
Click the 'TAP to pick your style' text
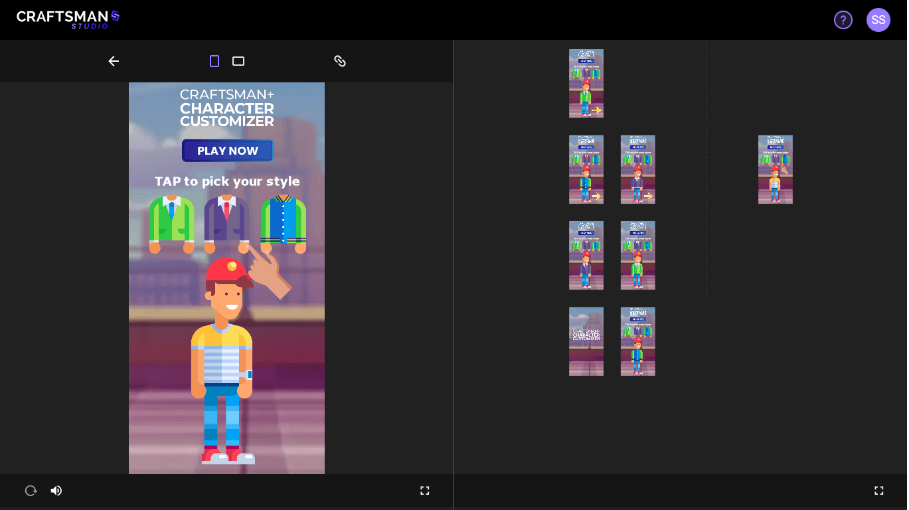point(227,181)
